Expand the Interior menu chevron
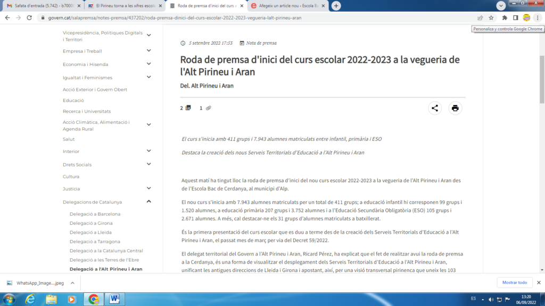 (x=149, y=151)
